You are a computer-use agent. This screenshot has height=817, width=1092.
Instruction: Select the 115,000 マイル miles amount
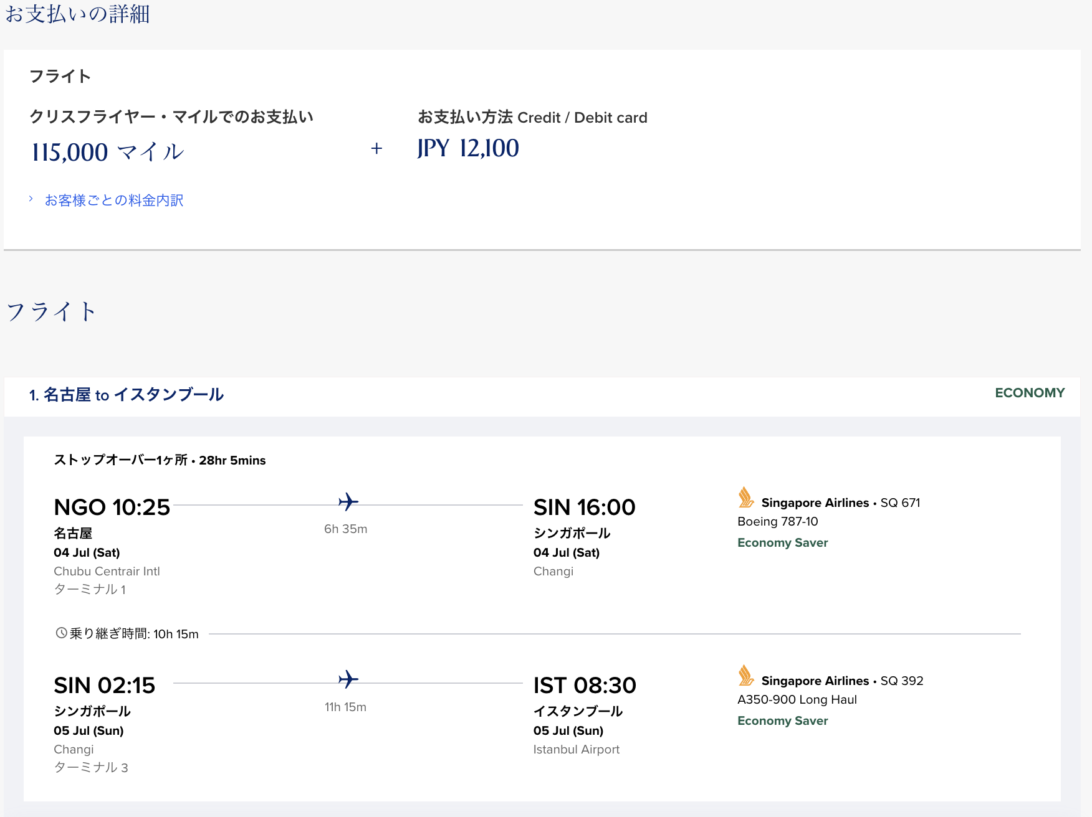107,152
